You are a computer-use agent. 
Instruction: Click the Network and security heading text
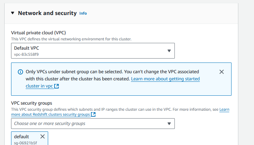[47, 13]
